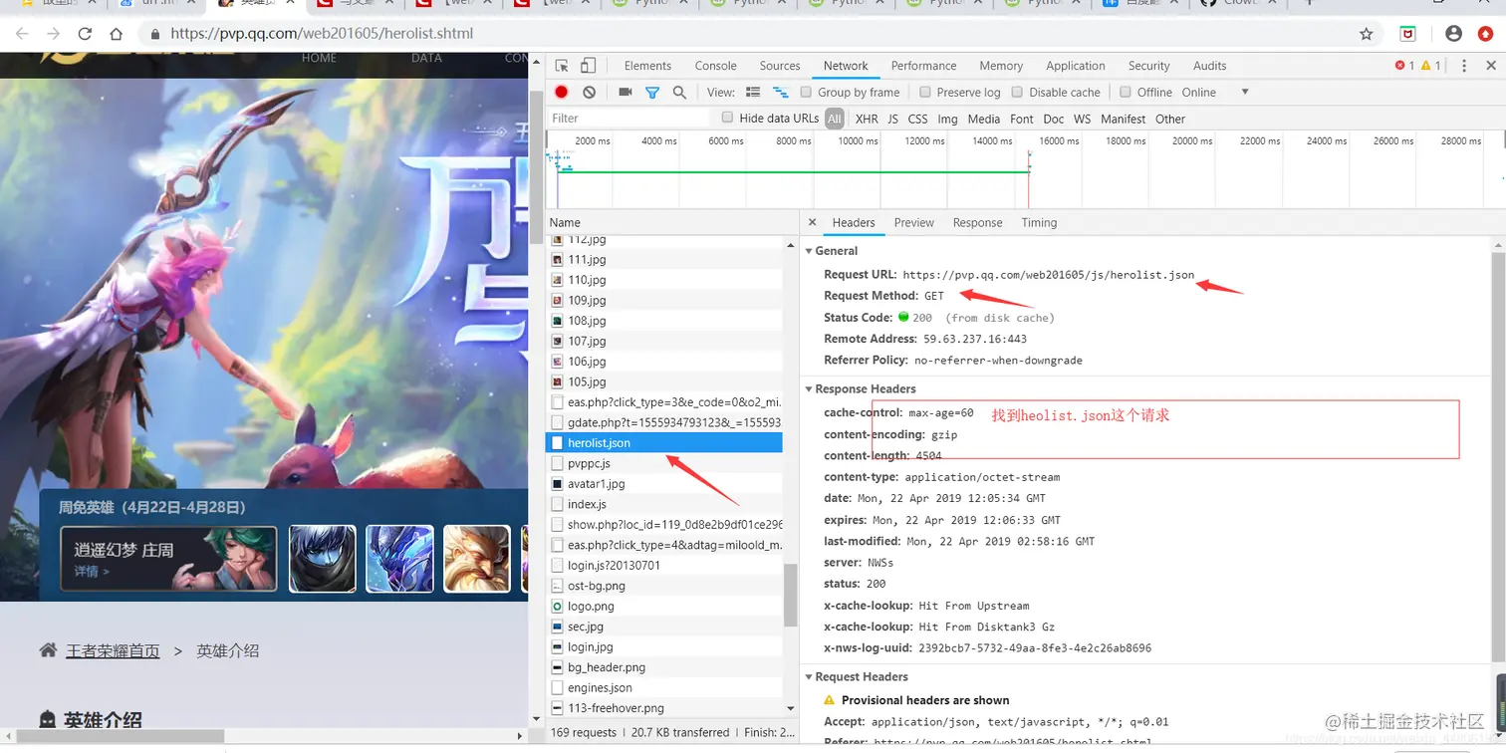Viewport: 1506px width, 753px height.
Task: Click the Pocket extension icon
Action: (x=1408, y=34)
